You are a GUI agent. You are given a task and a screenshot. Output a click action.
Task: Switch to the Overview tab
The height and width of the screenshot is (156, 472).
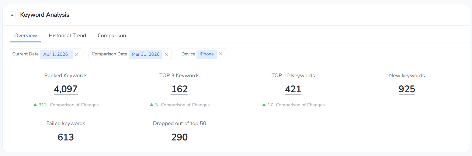point(26,35)
